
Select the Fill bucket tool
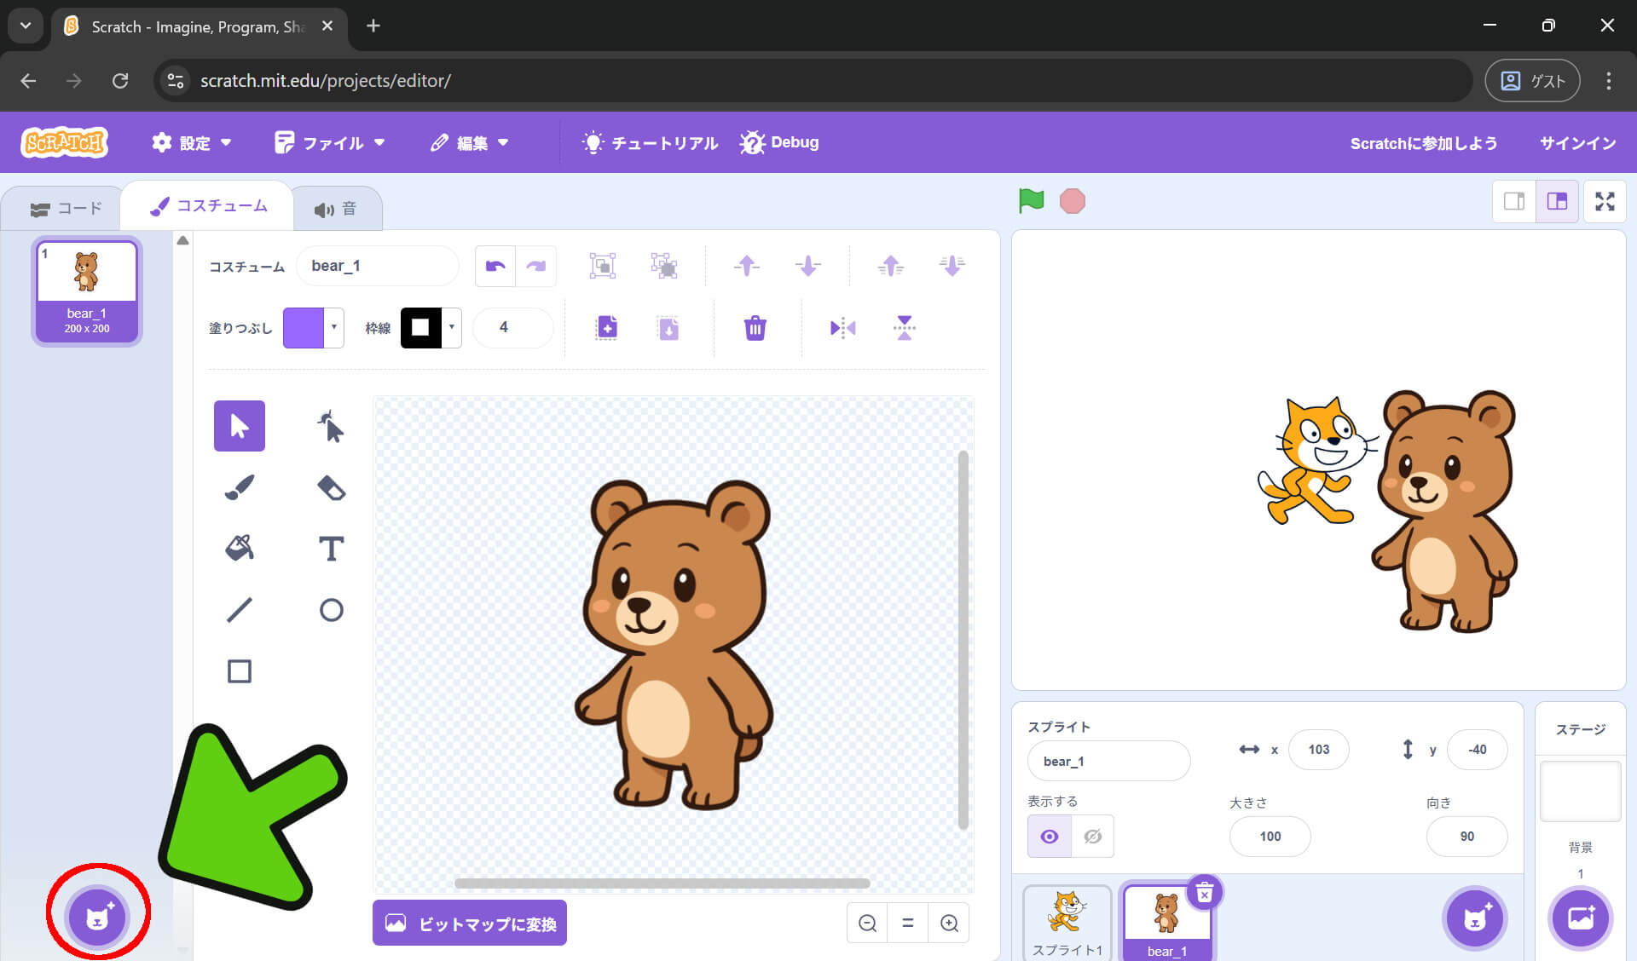pos(240,548)
